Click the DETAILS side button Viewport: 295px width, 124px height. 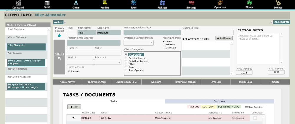[x=60, y=57]
